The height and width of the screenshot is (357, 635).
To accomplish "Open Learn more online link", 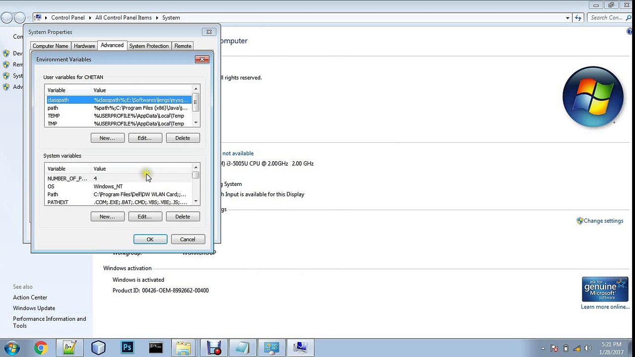I will coord(605,307).
